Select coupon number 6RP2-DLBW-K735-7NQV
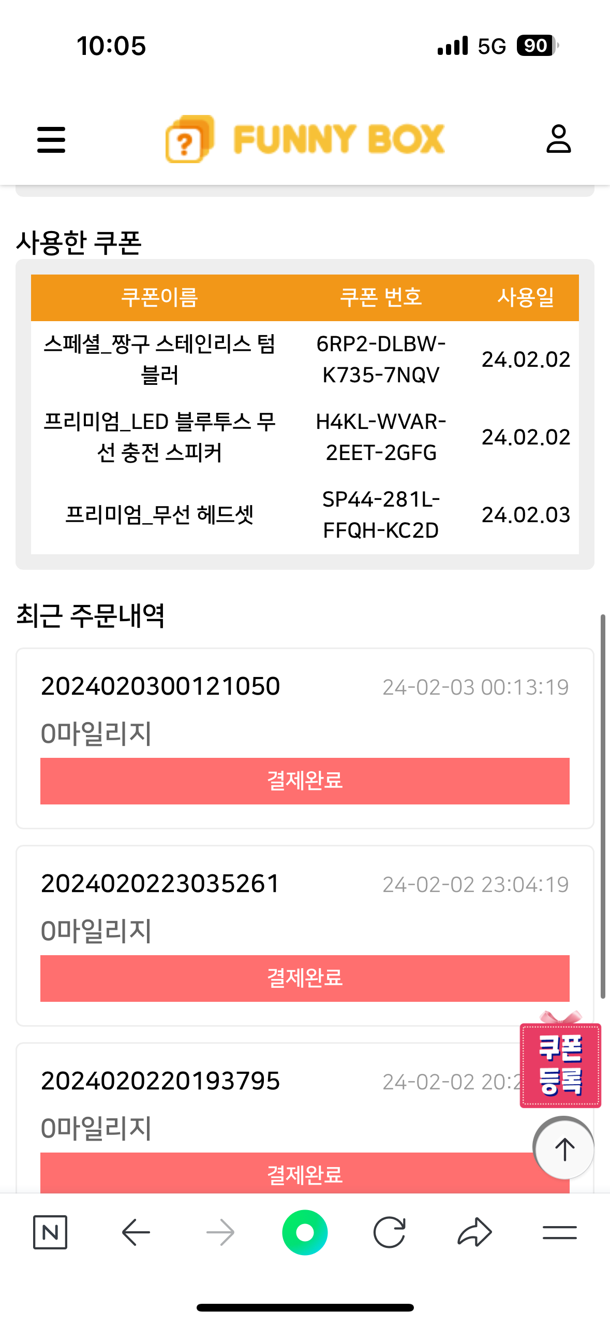This screenshot has width=610, height=1324. [381, 359]
